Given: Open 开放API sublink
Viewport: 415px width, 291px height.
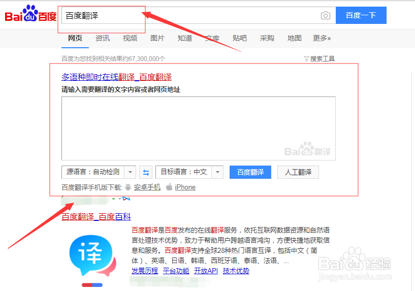Looking at the screenshot, I should (x=206, y=271).
